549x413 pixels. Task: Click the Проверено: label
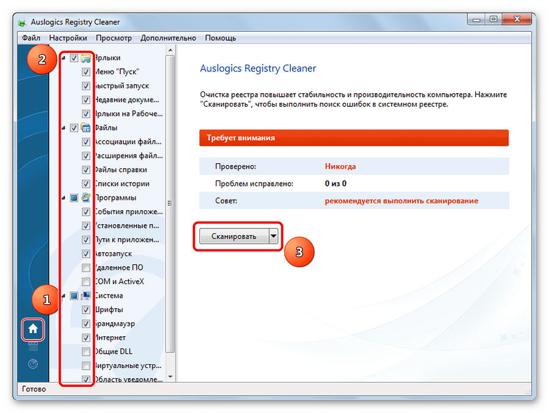point(235,166)
